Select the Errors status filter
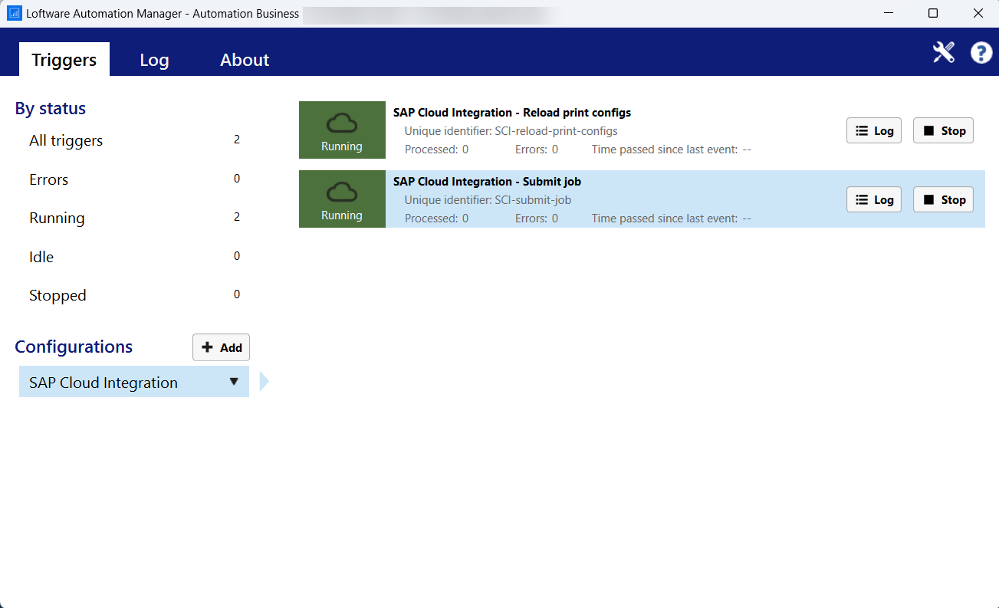Screen dimensions: 999x608 [x=48, y=179]
